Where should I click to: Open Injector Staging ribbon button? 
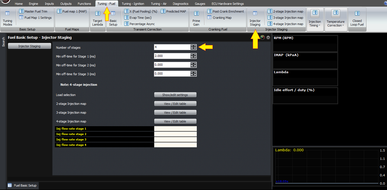pyautogui.click(x=255, y=18)
